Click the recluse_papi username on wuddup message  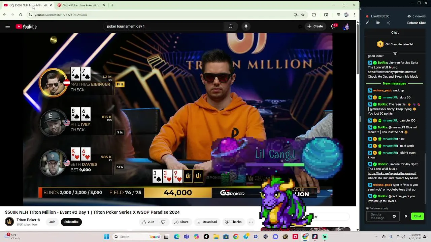(x=382, y=90)
